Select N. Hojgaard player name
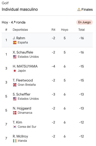This screenshot has width=96, height=146. point(22,108)
